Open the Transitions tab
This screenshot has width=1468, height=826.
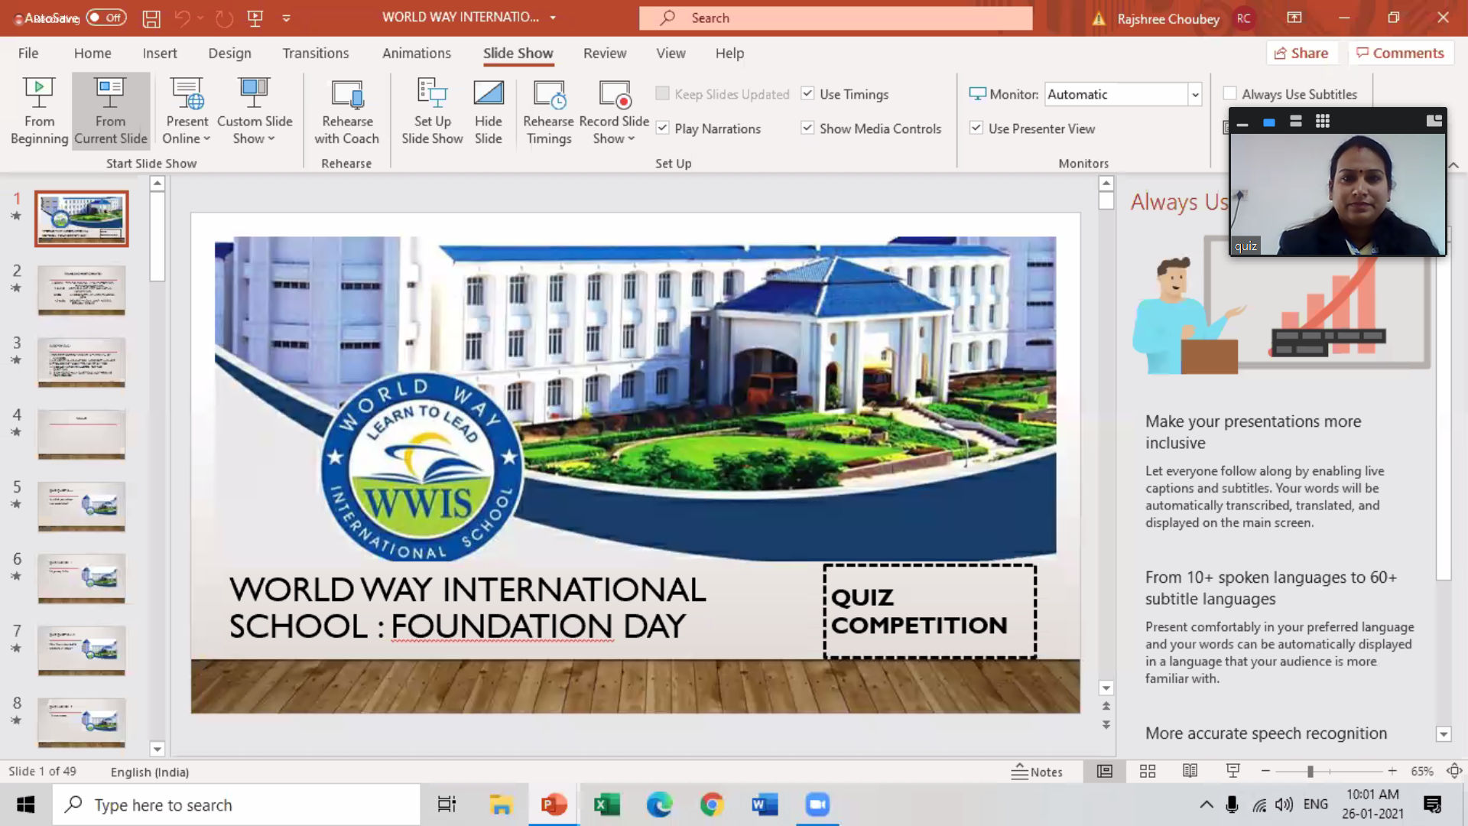click(316, 53)
